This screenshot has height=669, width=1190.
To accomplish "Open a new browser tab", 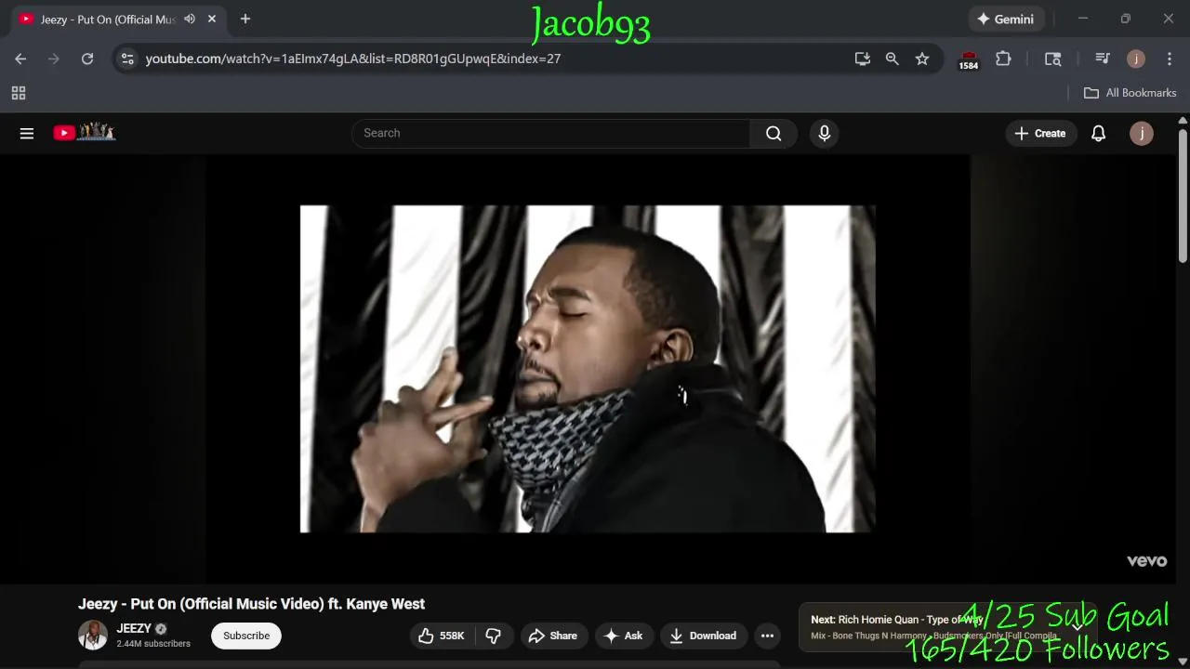I will pos(245,19).
